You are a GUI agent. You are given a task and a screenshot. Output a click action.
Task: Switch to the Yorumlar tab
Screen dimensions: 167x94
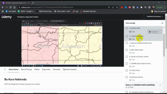tap(57, 69)
